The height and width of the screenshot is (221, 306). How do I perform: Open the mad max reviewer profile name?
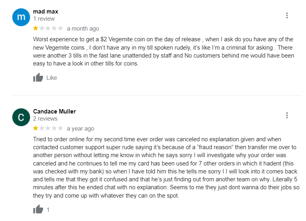(x=46, y=12)
